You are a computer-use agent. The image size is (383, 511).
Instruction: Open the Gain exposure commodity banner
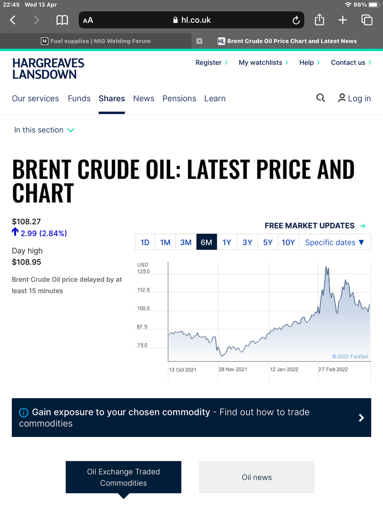click(x=192, y=417)
